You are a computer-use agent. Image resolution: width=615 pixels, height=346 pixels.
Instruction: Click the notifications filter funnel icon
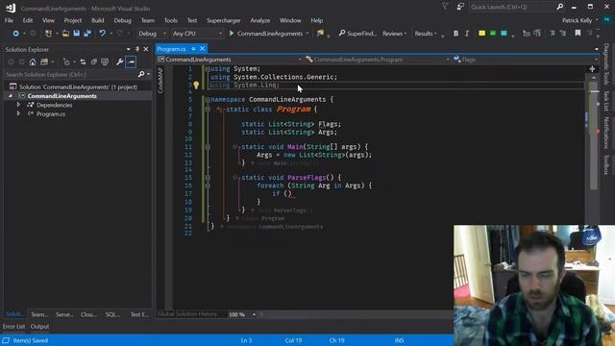point(445,7)
